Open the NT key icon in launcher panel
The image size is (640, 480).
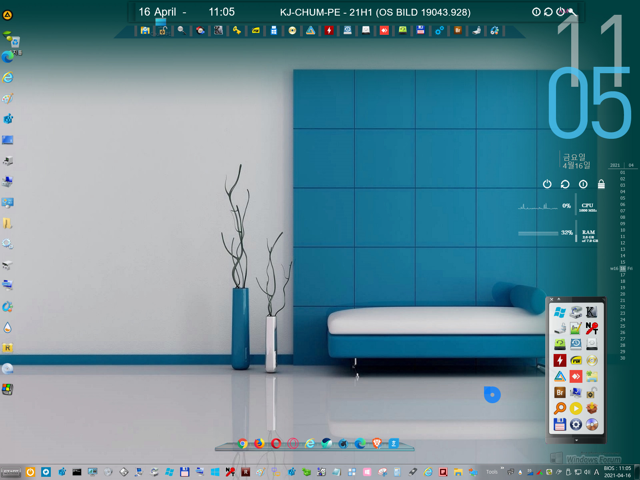[x=592, y=328]
